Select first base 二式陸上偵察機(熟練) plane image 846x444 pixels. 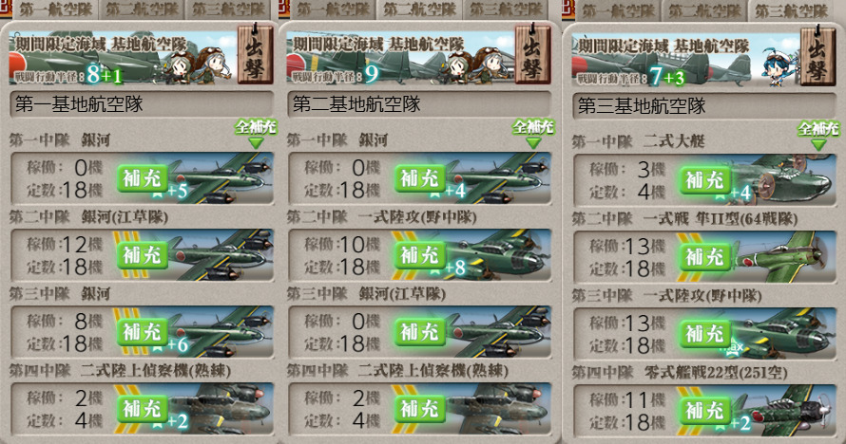click(x=221, y=409)
